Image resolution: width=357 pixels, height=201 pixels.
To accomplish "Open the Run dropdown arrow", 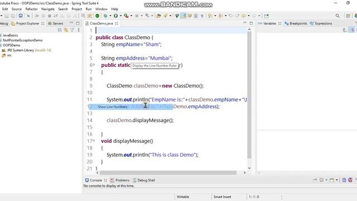I will (x=120, y=16).
